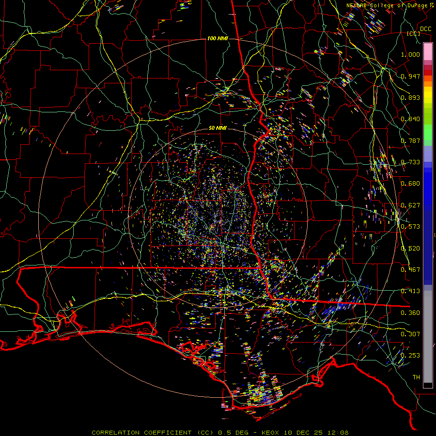Click the DCC legend title
This screenshot has width=436, height=436.
pyautogui.click(x=425, y=29)
